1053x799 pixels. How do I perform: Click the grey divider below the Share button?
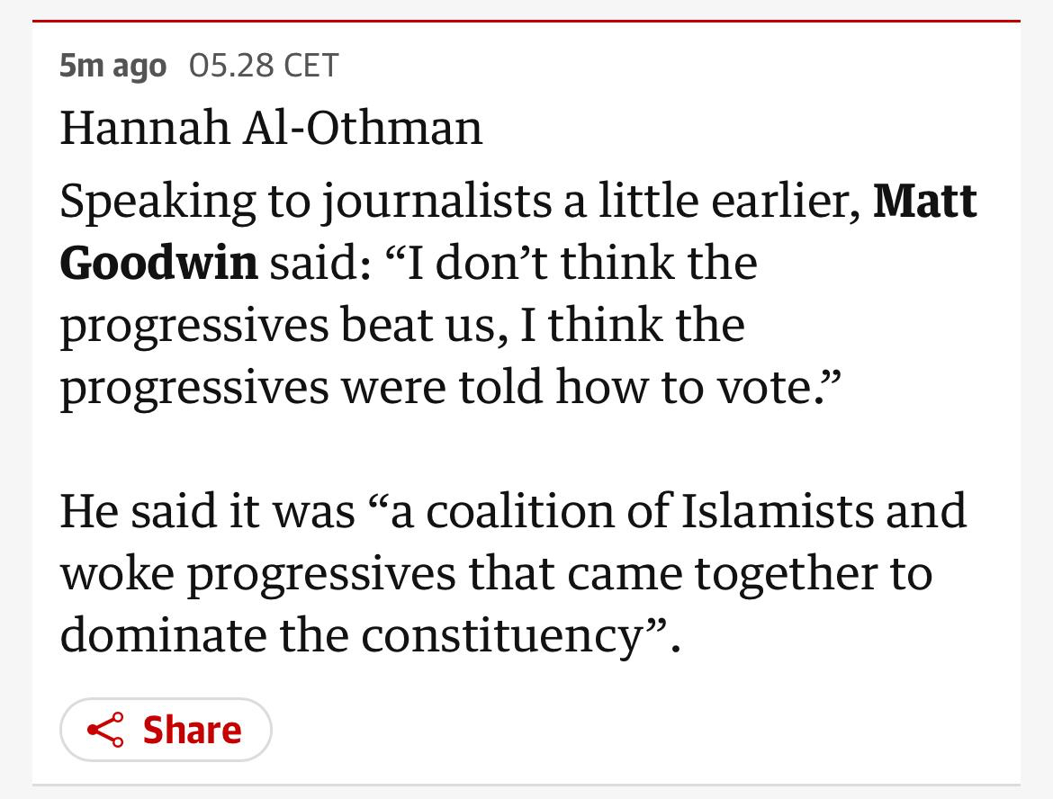(x=526, y=785)
